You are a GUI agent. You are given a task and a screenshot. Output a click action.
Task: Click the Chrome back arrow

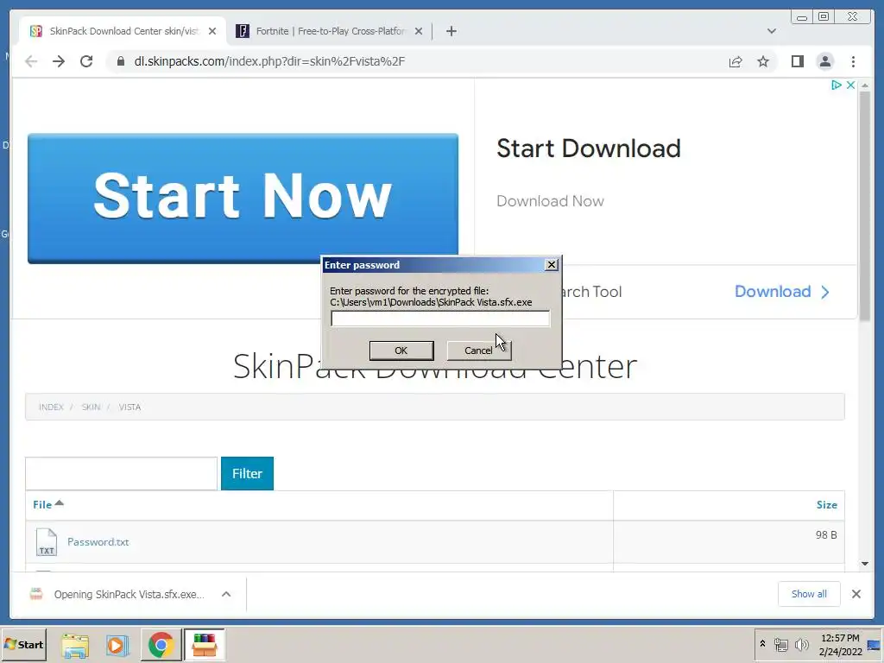(31, 61)
